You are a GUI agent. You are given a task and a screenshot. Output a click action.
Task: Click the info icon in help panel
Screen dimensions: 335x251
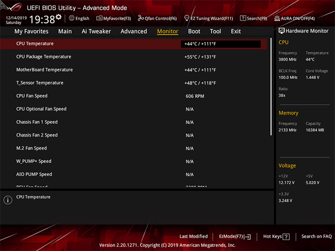click(8, 200)
